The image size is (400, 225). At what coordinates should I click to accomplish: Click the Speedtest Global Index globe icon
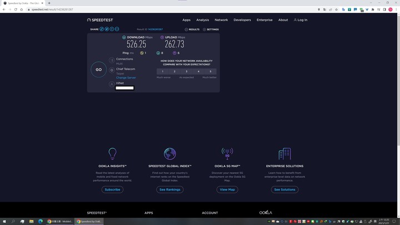pos(170,153)
